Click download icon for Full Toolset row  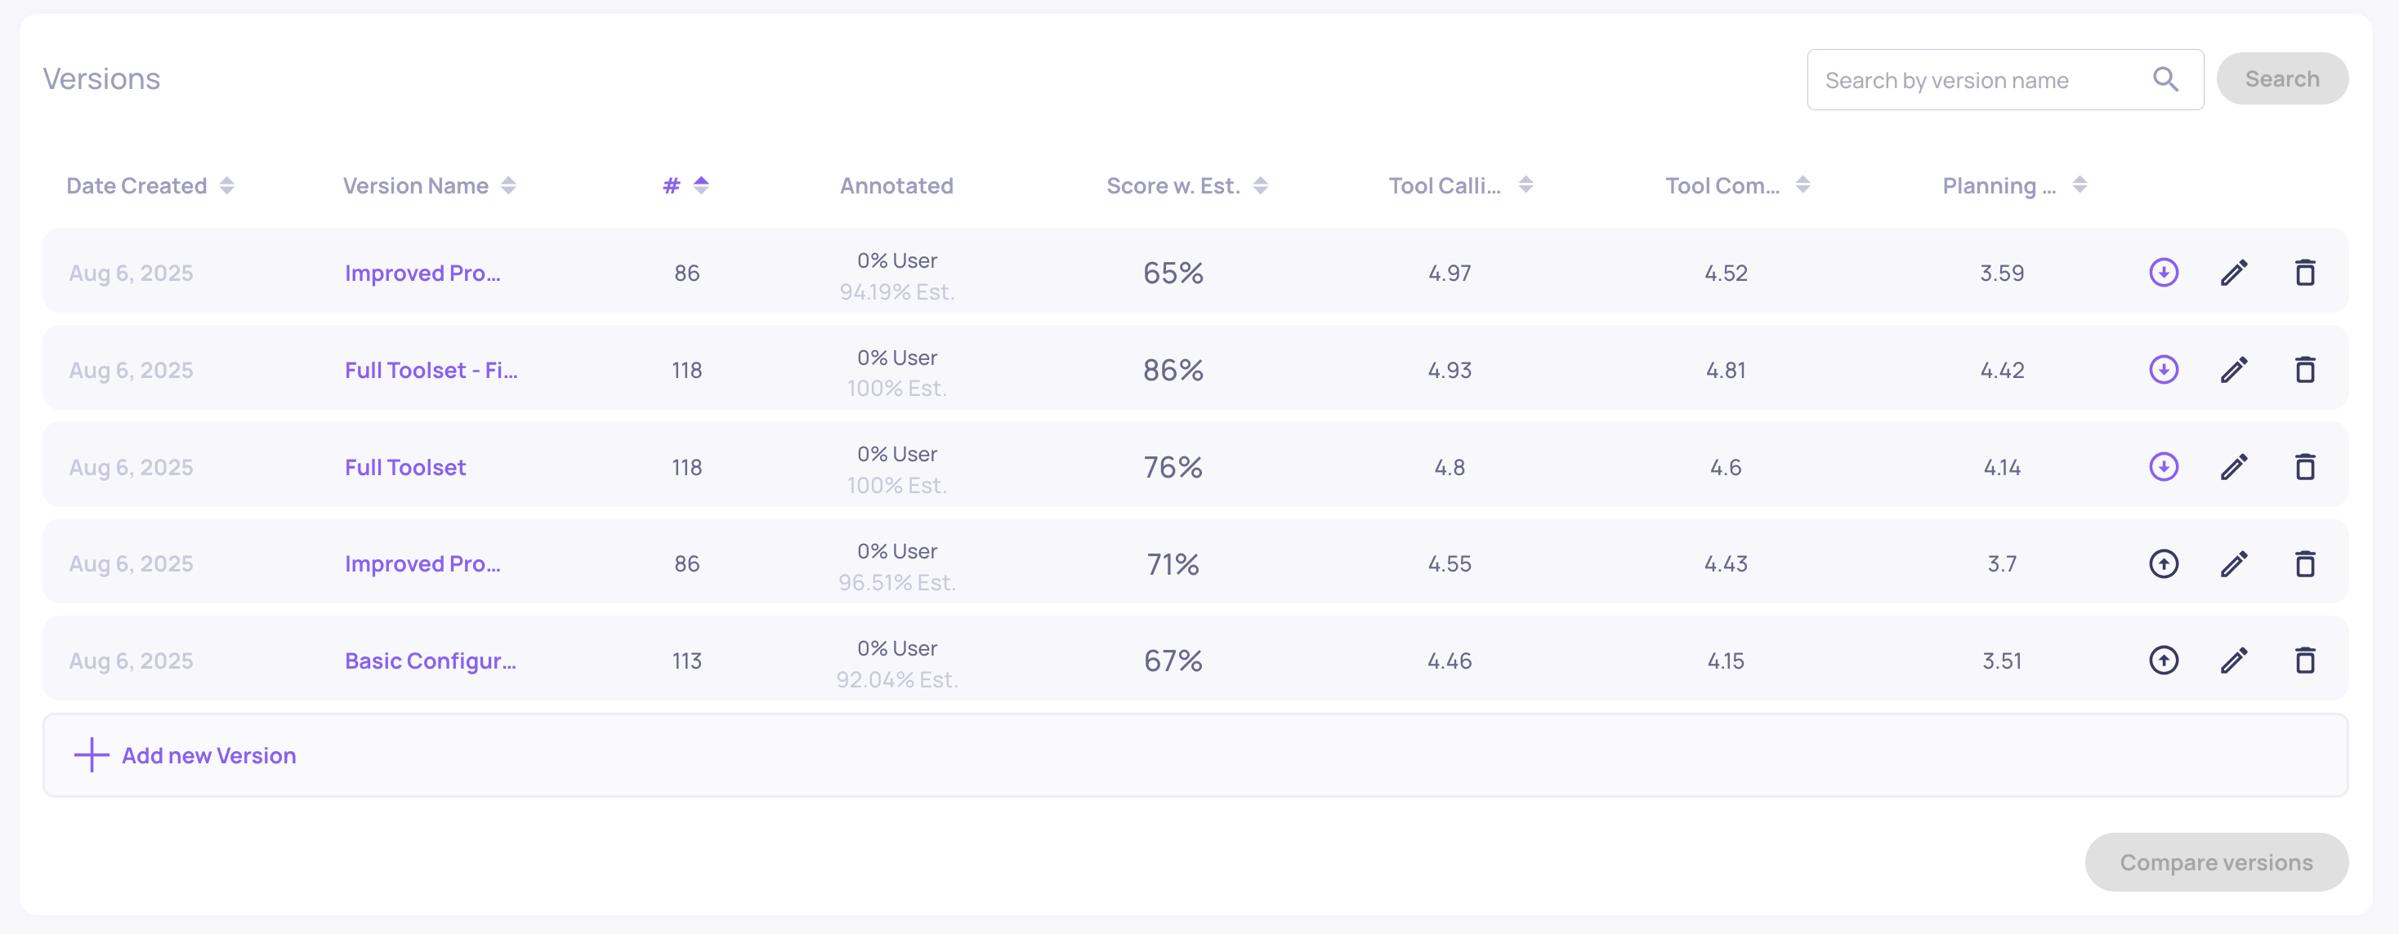[2164, 466]
